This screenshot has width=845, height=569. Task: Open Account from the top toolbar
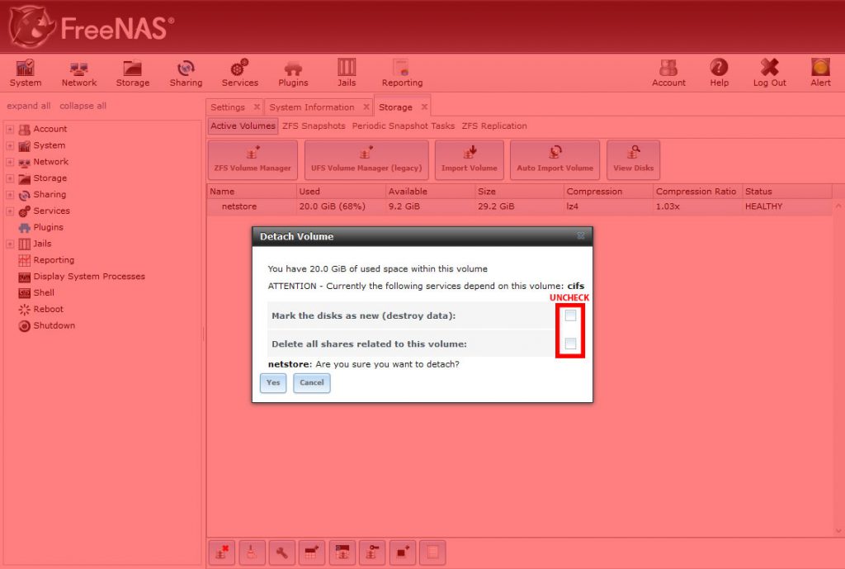coord(668,73)
